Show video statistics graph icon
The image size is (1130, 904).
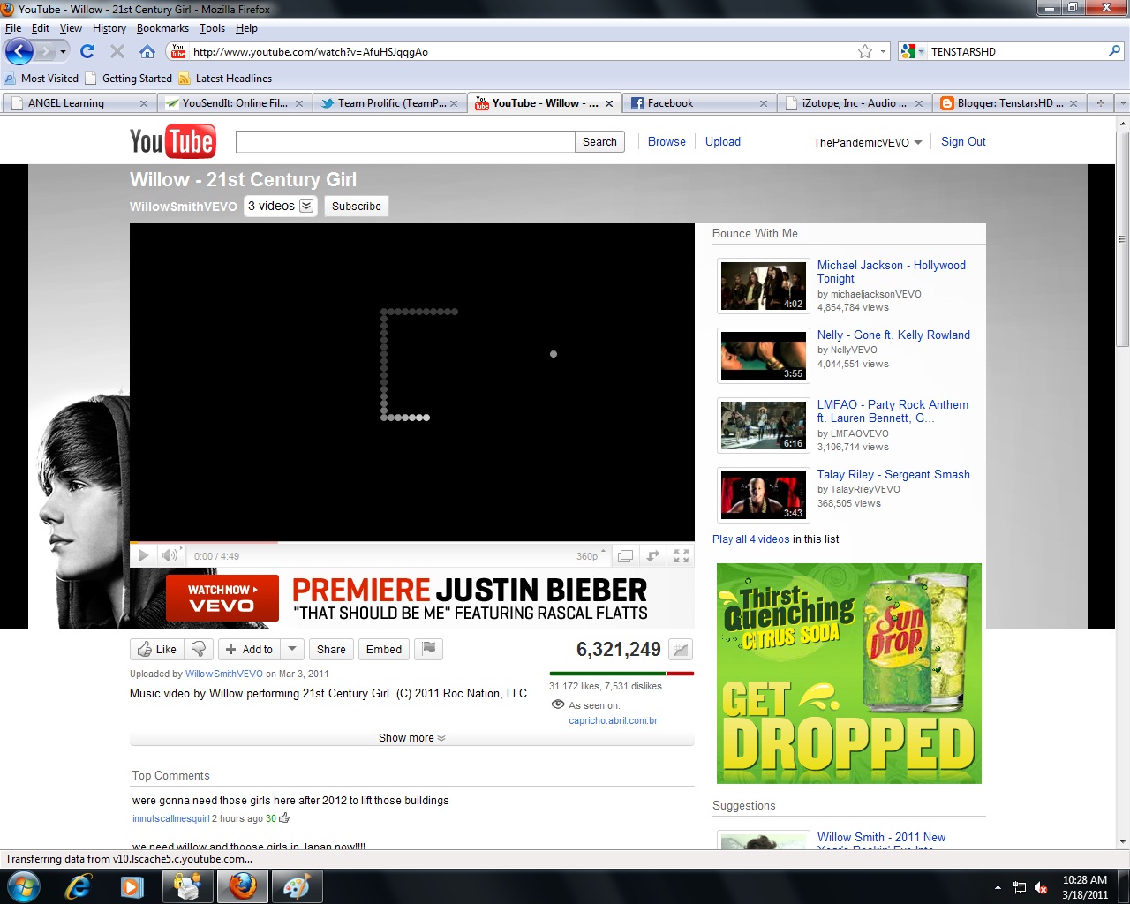point(681,650)
